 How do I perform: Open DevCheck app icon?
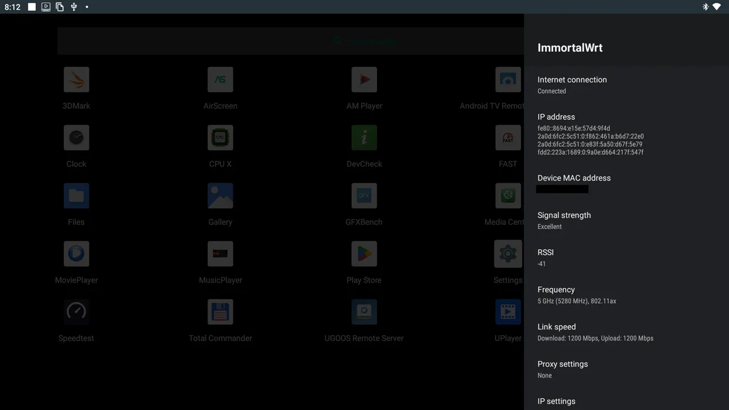click(x=364, y=138)
